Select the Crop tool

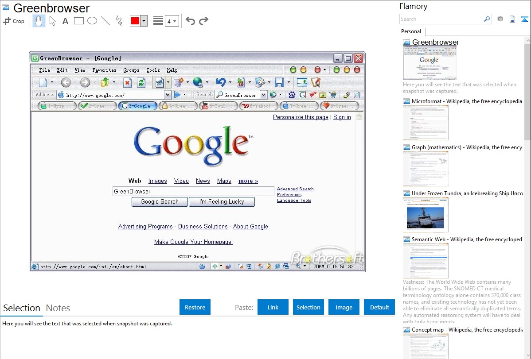click(x=14, y=21)
